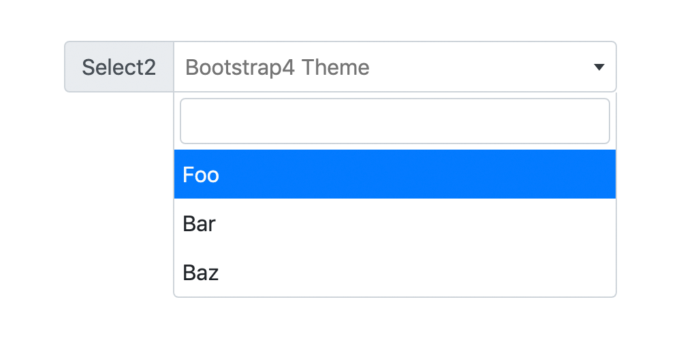Click the Bootstrap4 Theme placeholder text
The width and height of the screenshot is (681, 340).
277,67
